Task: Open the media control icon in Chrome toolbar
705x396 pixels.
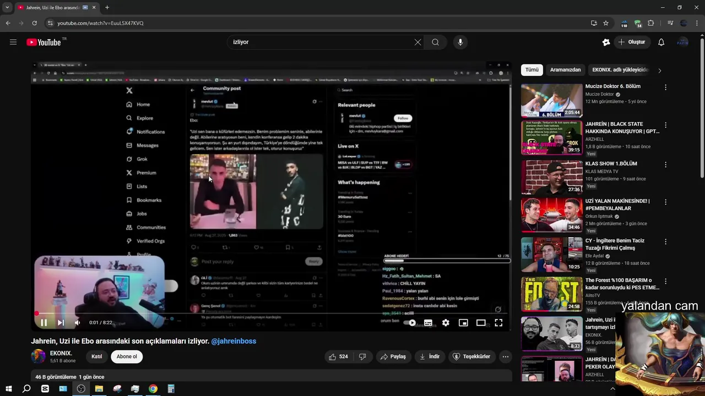Action: [670, 23]
